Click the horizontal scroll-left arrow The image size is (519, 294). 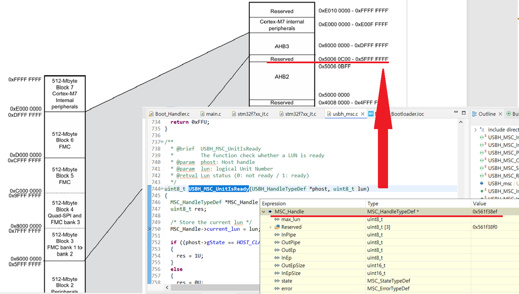pos(167,287)
